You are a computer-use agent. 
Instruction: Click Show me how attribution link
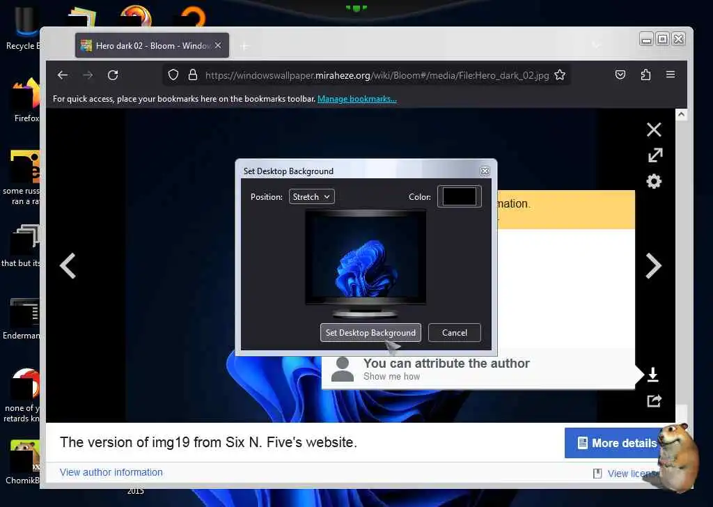point(391,377)
